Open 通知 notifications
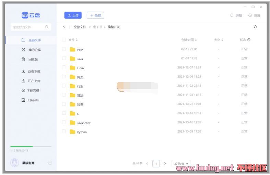Viewport: 270px width, 175px height. (x=236, y=15)
